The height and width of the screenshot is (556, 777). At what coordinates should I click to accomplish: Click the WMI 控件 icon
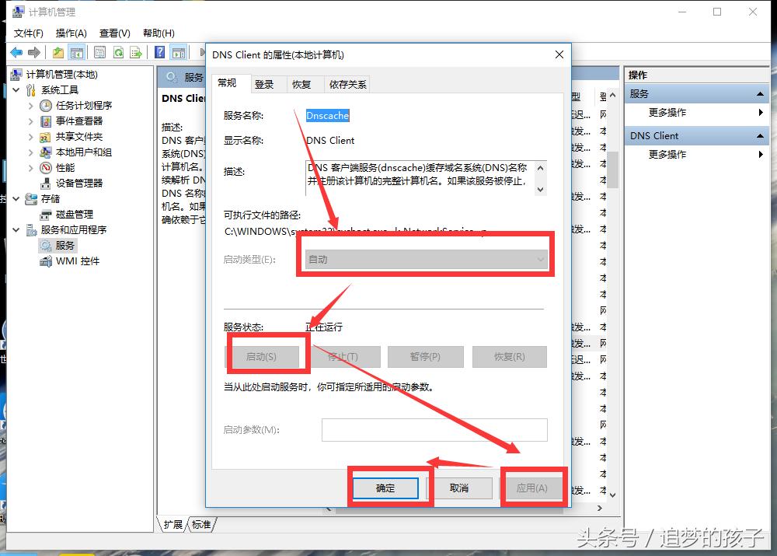(46, 261)
